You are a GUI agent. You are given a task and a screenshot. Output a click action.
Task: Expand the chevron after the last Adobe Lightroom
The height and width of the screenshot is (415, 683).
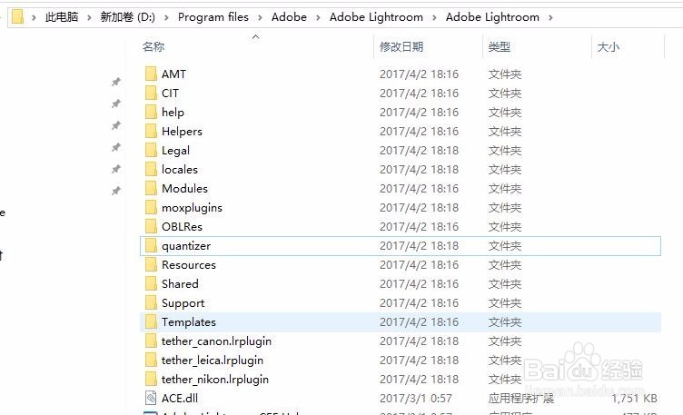pos(550,17)
